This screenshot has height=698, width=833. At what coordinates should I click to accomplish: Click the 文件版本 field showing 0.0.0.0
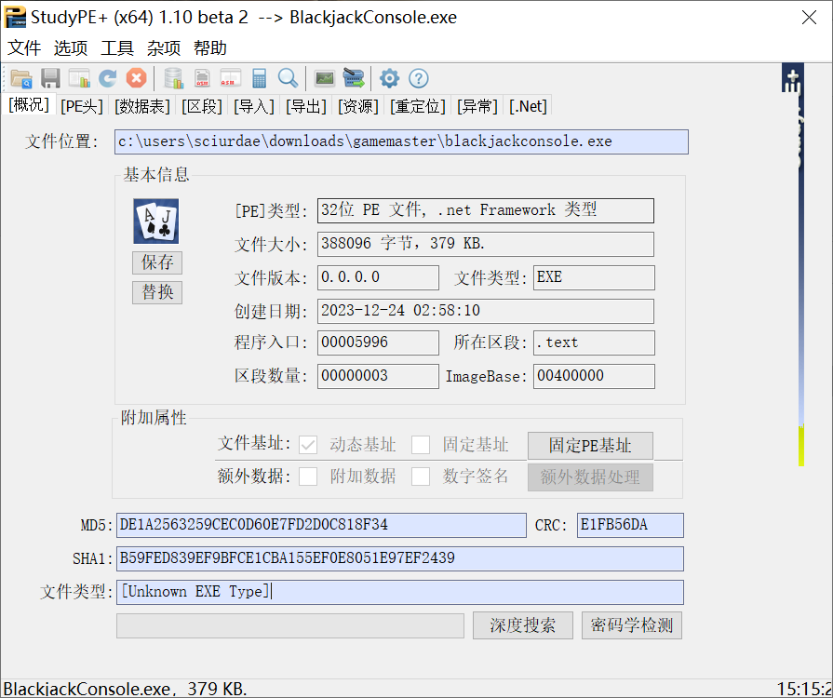(378, 278)
